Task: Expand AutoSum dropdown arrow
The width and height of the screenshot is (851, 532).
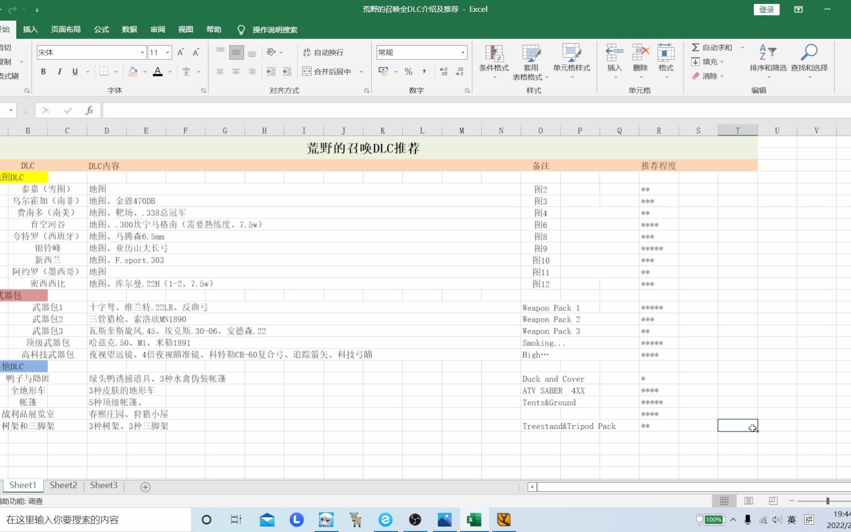Action: pyautogui.click(x=742, y=47)
